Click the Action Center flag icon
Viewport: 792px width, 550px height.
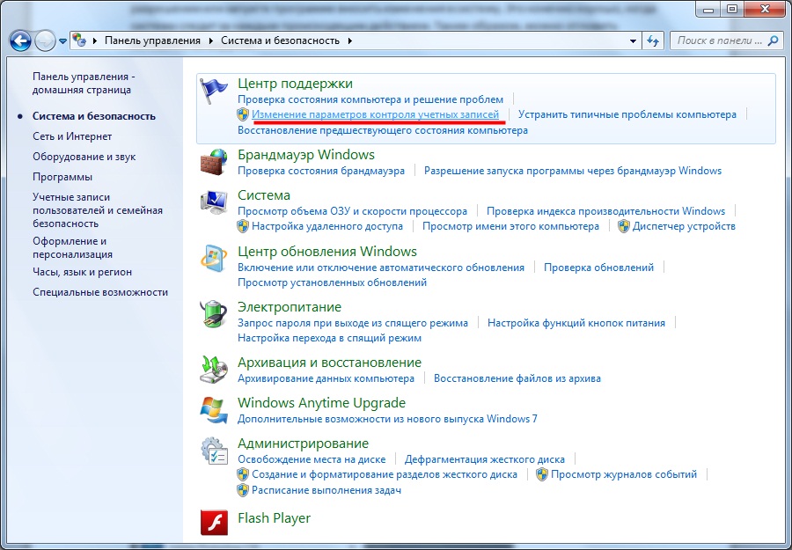(213, 91)
